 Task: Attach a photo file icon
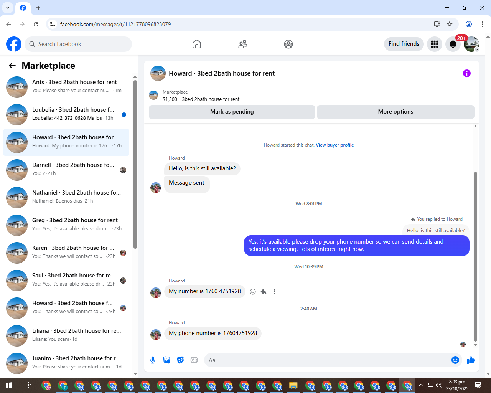click(x=166, y=360)
